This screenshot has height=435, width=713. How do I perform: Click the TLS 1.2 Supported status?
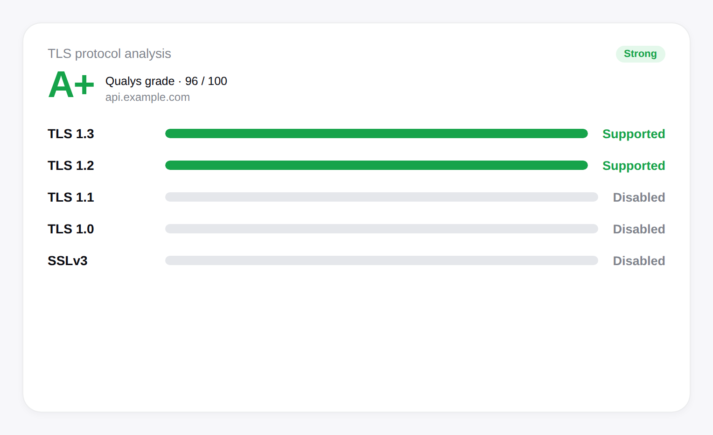click(x=633, y=166)
